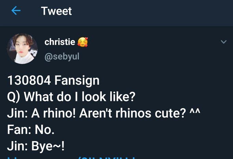Tap the line about rhinos being cute

103,113
